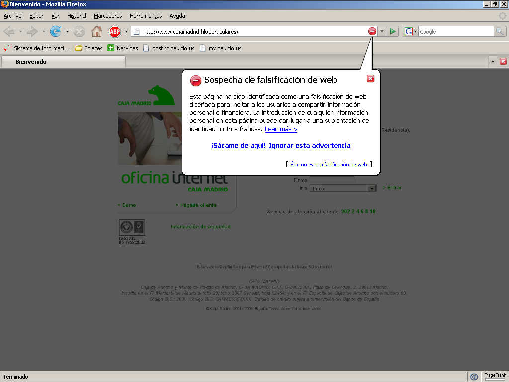Click the red phishing warning icon in address bar
The height and width of the screenshot is (382, 509).
click(x=372, y=32)
